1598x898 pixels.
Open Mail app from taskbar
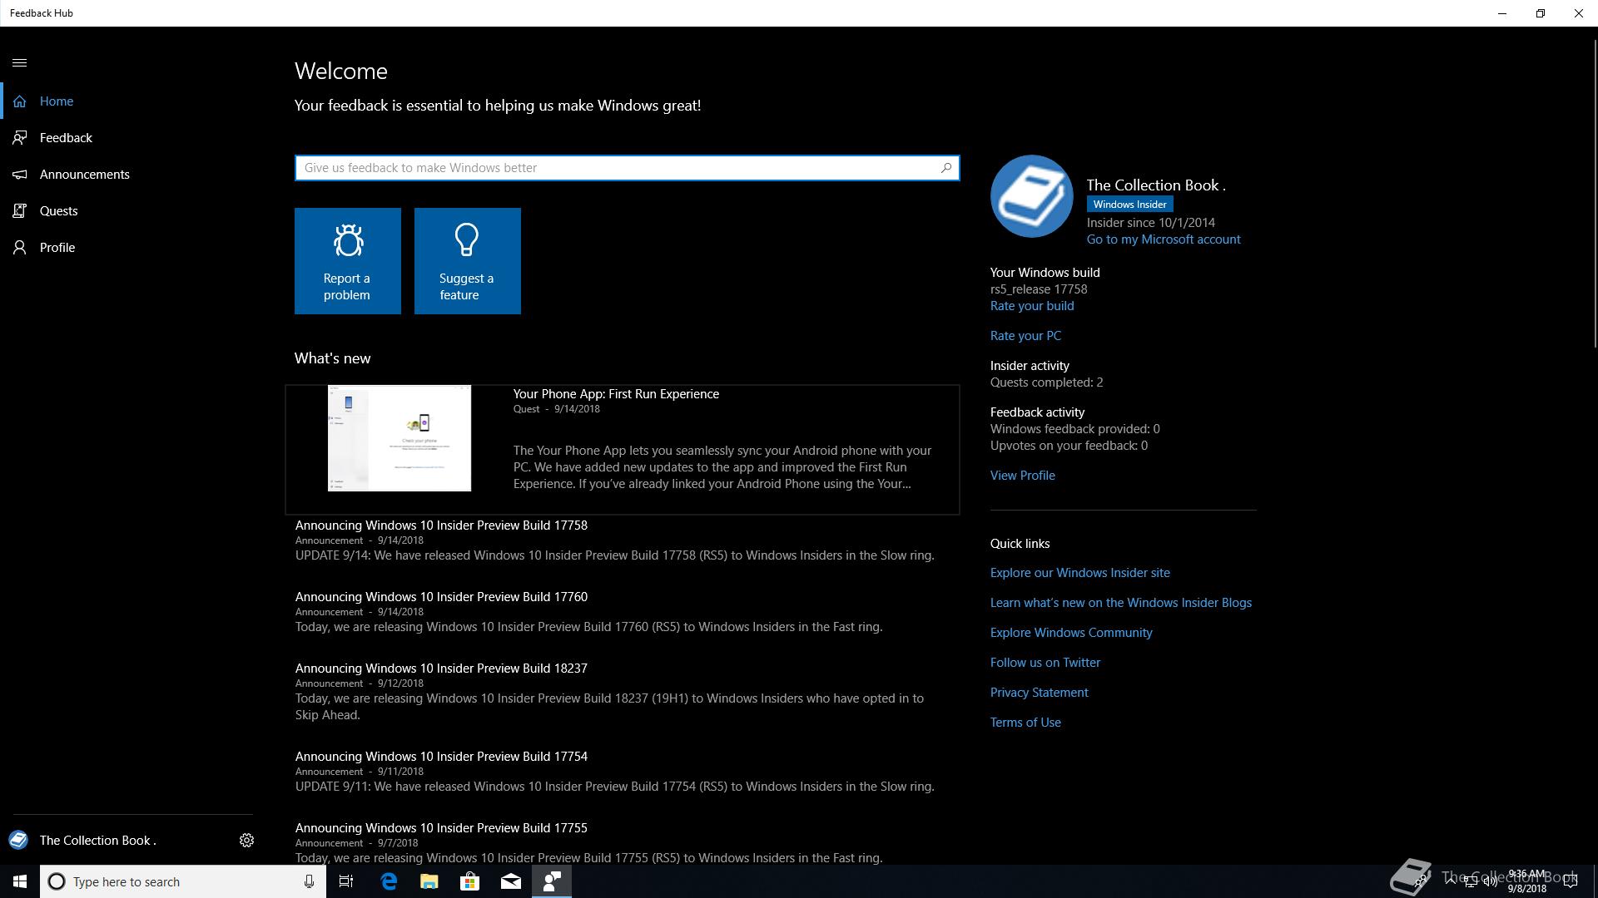point(511,881)
